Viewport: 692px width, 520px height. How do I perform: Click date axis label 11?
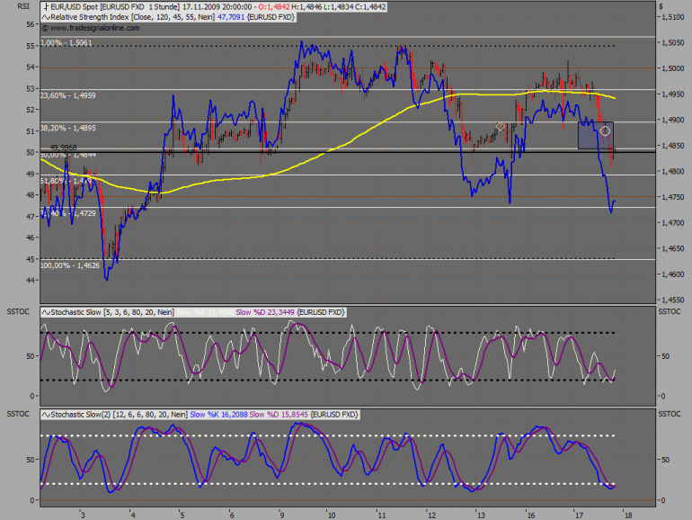(x=381, y=516)
